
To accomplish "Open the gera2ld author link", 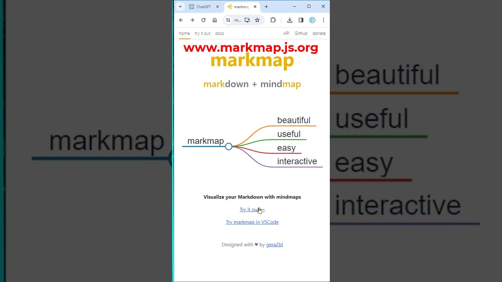I will click(x=275, y=245).
